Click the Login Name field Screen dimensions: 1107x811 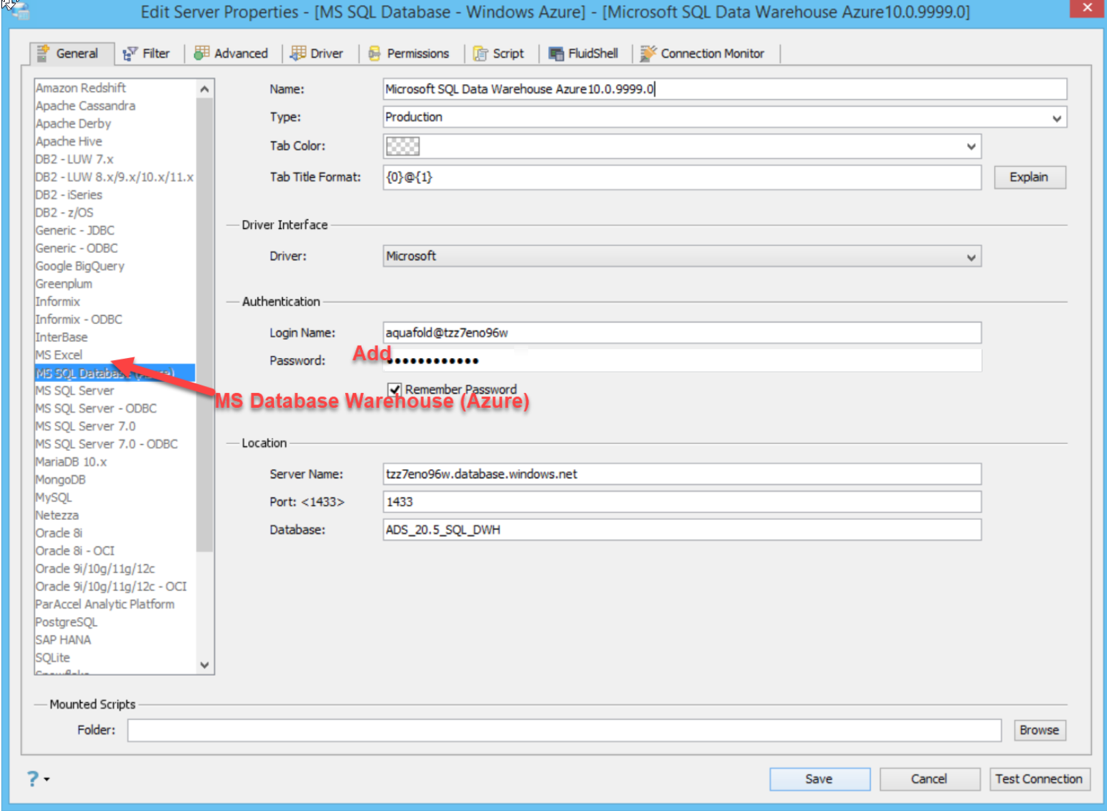point(682,333)
